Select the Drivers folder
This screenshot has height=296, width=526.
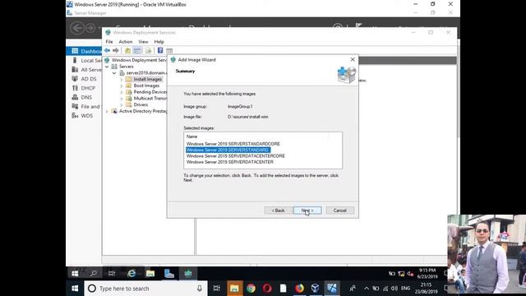click(x=141, y=104)
